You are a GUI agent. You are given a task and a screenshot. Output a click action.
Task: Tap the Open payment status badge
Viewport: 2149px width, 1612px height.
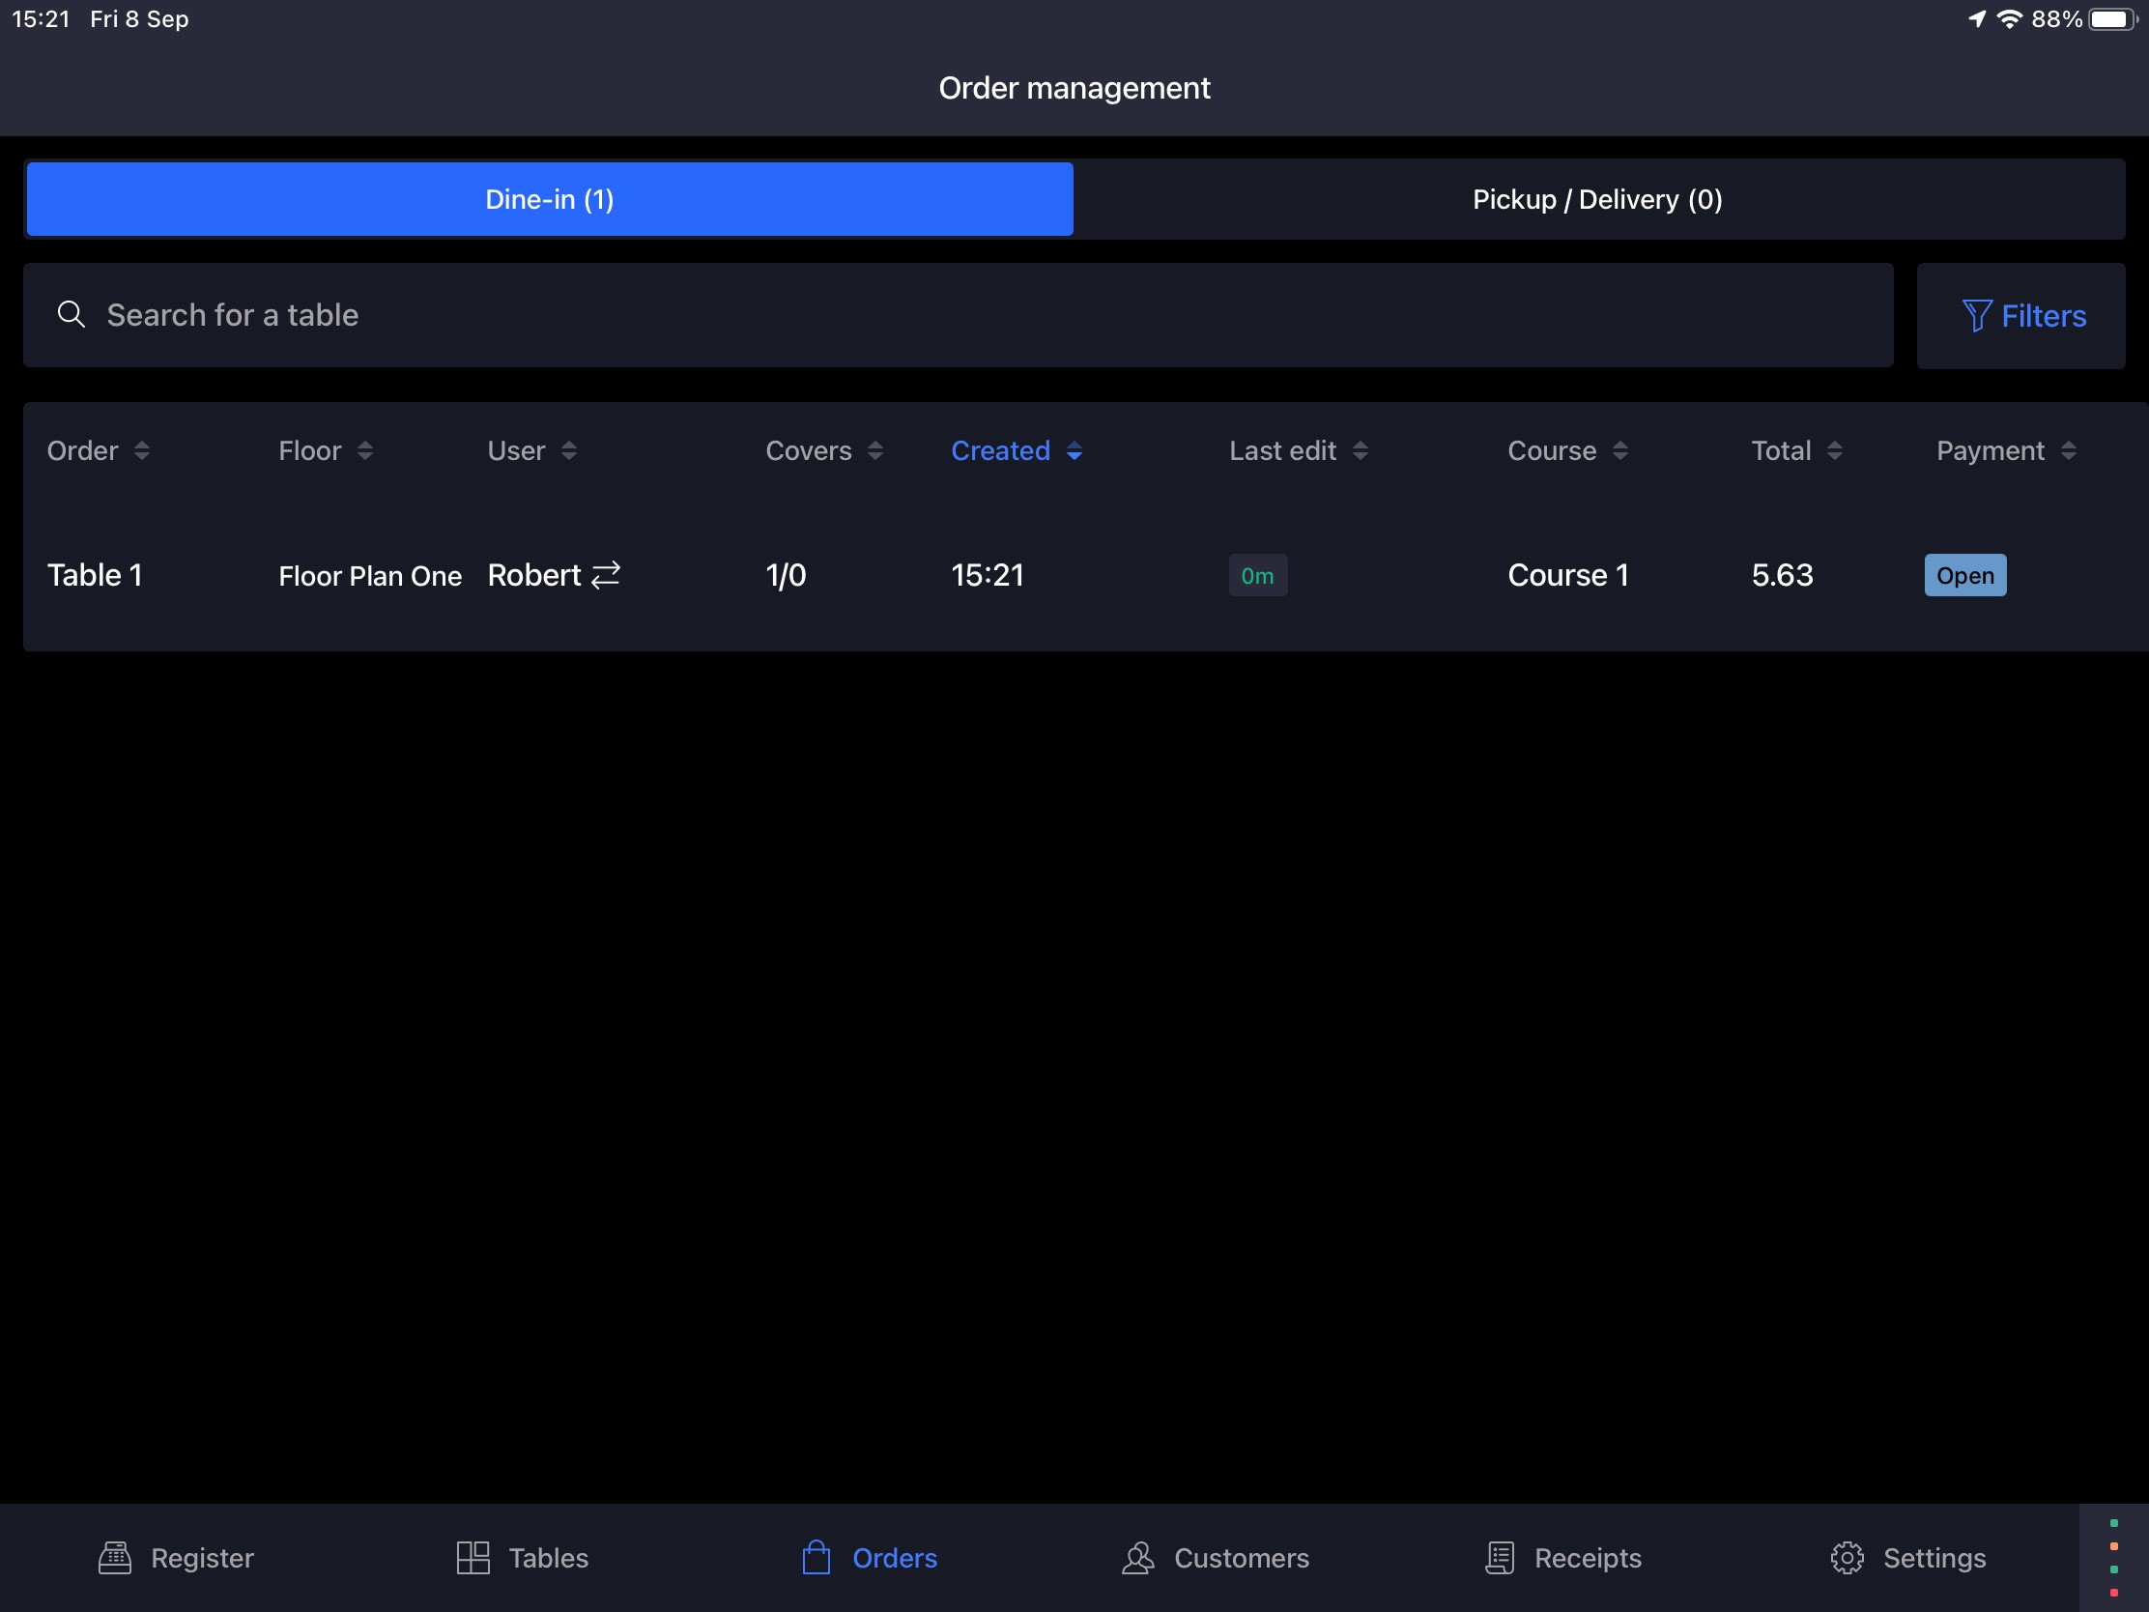[1964, 575]
